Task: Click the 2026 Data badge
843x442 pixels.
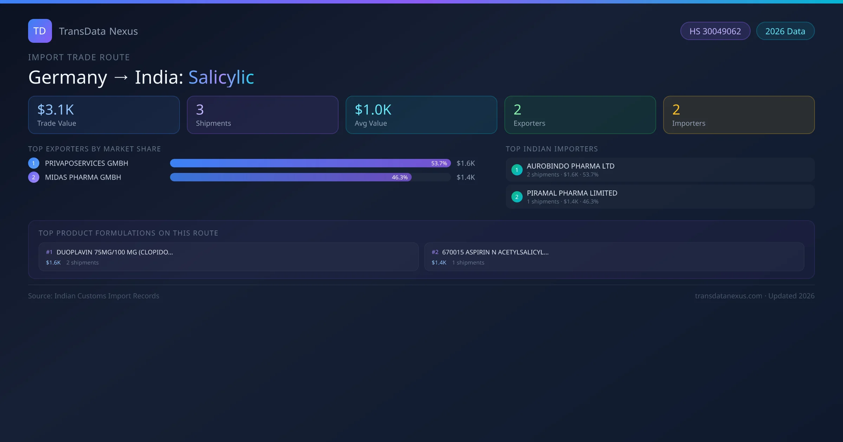Action: (785, 31)
